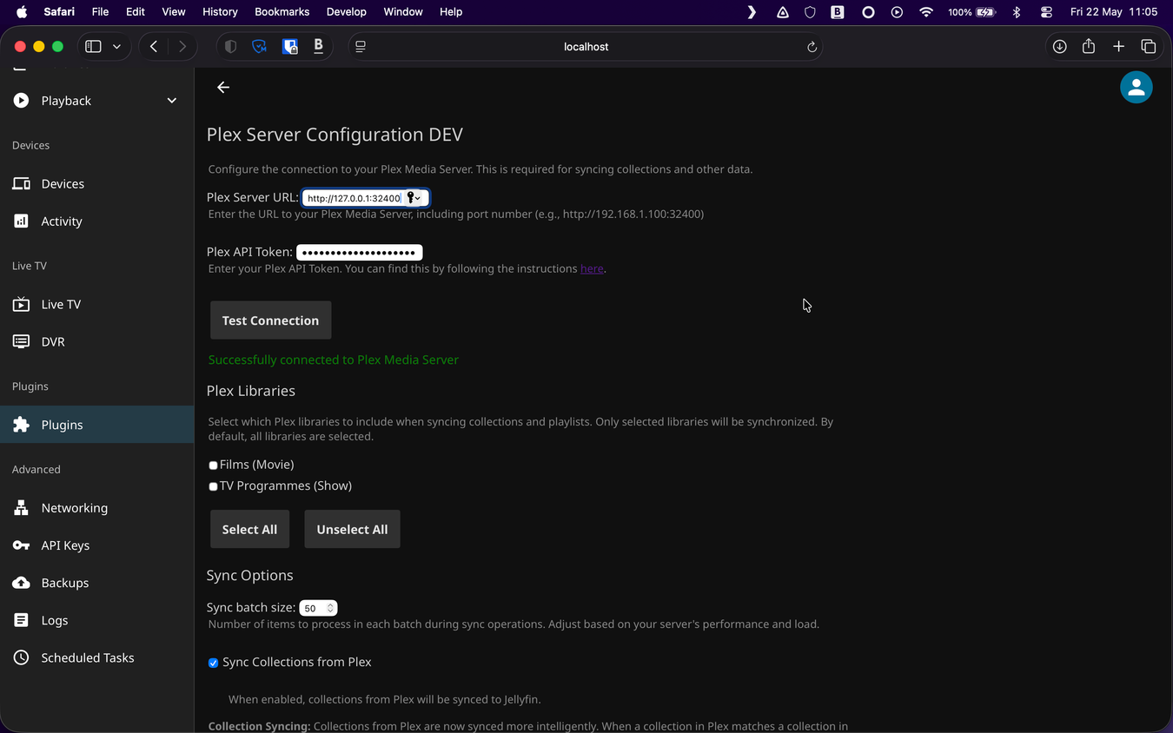Follow the 'here' instructions link

pos(592,269)
